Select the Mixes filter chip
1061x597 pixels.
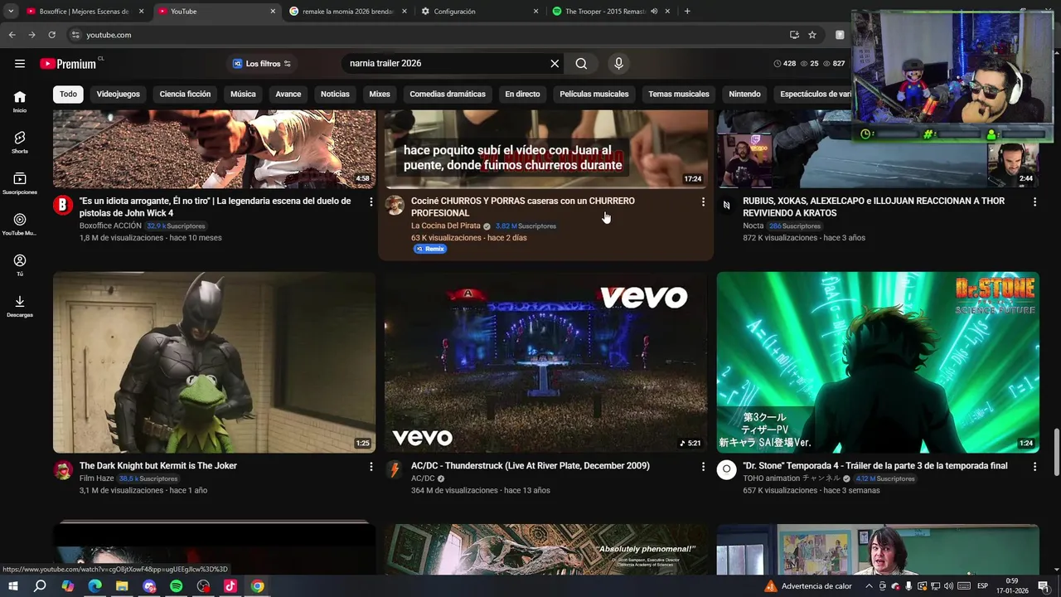coord(380,94)
